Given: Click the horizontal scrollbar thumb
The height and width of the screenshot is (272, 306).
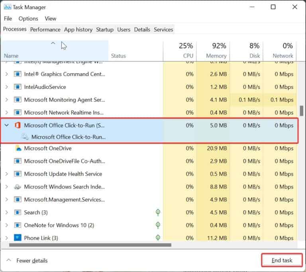Looking at the screenshot, I should coord(90,245).
